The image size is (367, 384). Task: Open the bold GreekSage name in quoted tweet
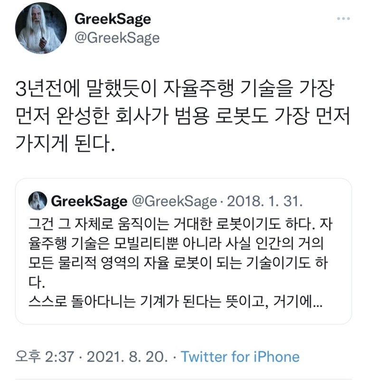click(x=89, y=201)
